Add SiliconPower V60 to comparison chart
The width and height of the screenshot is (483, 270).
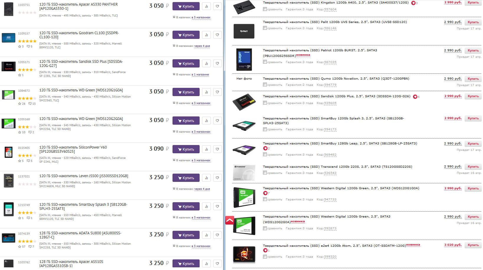click(206, 149)
